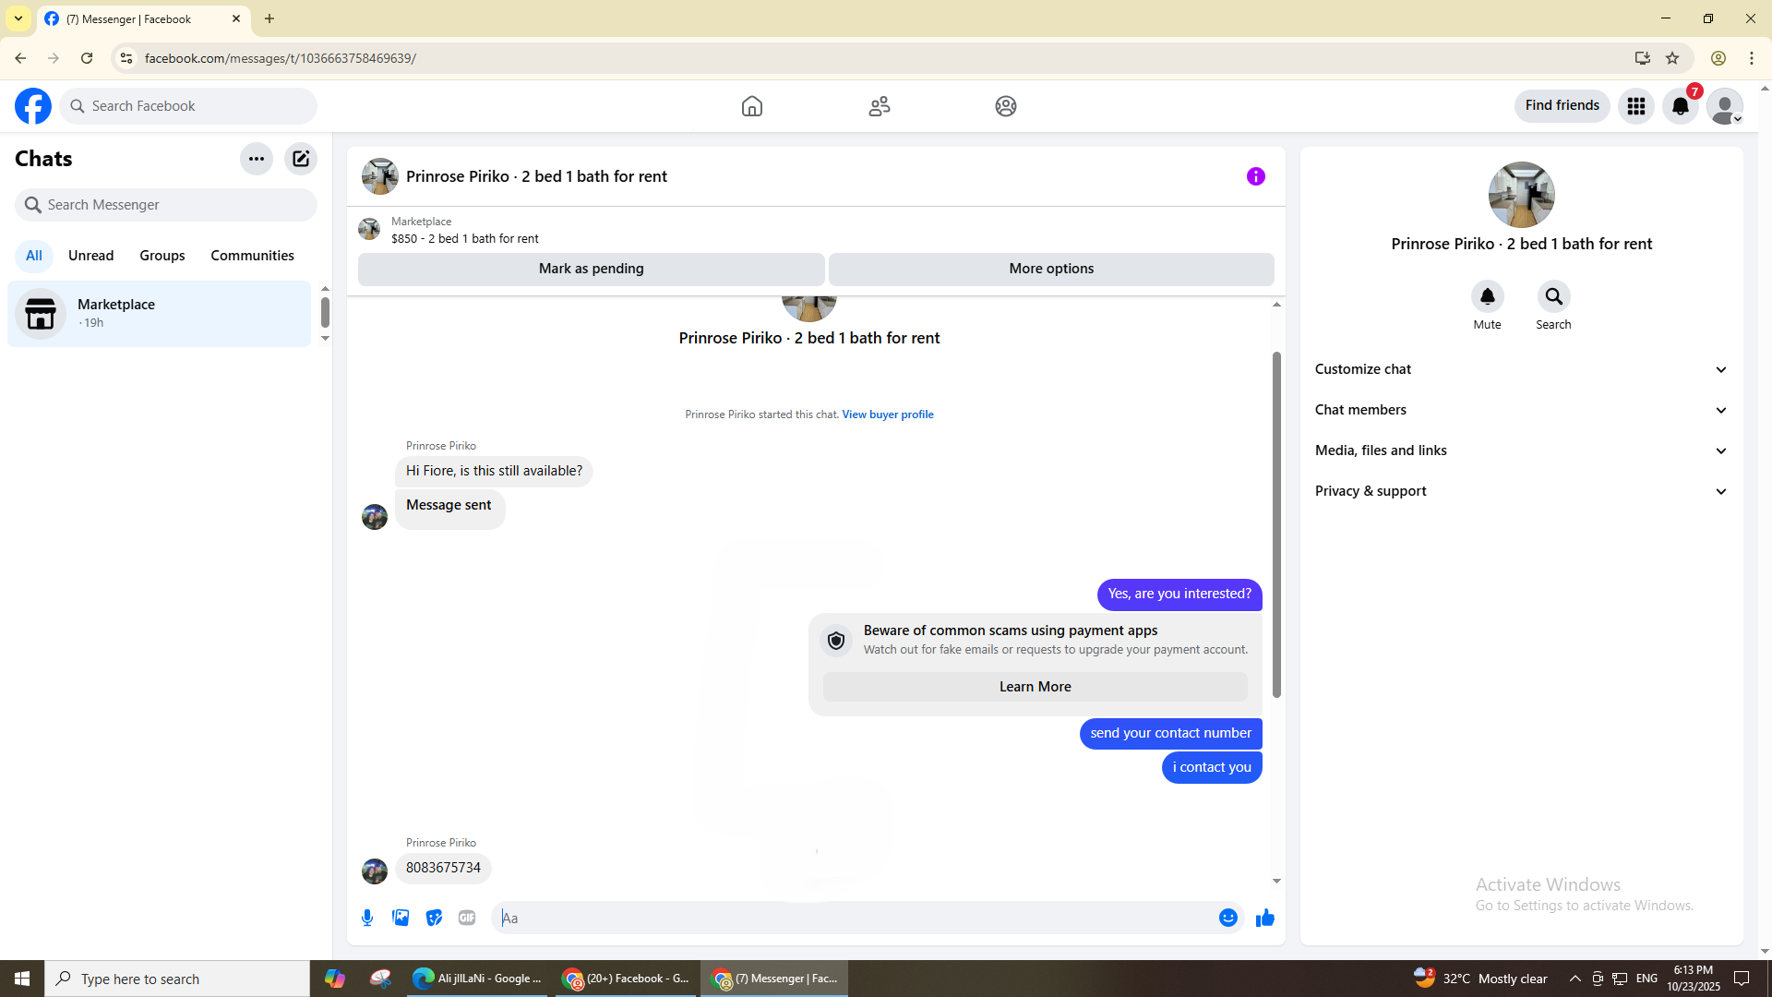The height and width of the screenshot is (997, 1772).
Task: Click the voice clip microphone icon
Action: point(367,918)
